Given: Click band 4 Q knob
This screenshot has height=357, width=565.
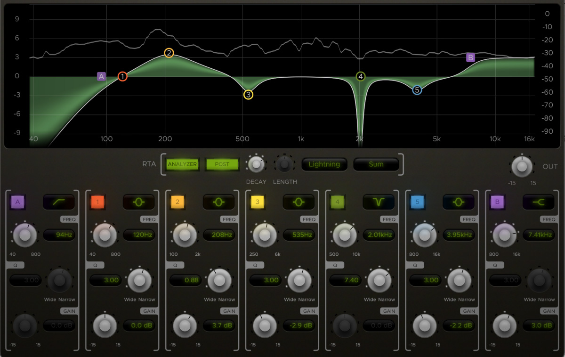Looking at the screenshot, I should (379, 280).
